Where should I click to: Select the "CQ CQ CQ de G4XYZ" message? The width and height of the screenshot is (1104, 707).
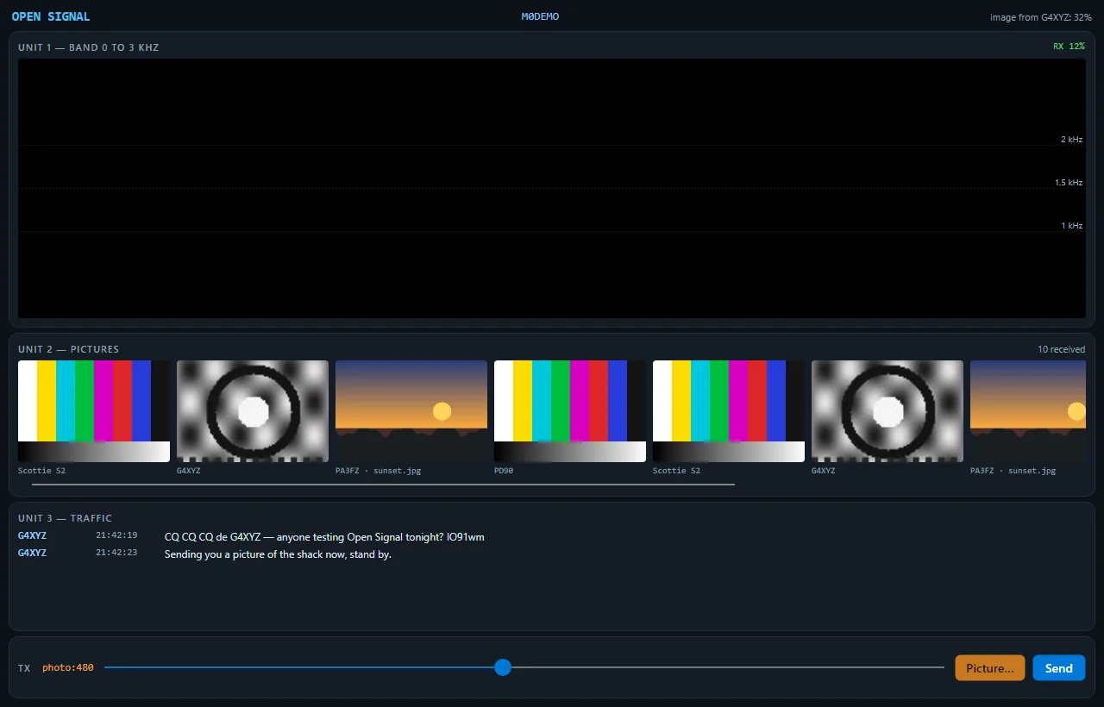(324, 537)
